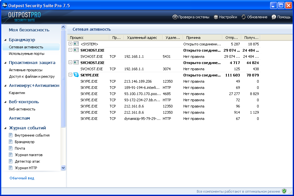The width and height of the screenshot is (294, 196).
Task: Open Карантин
Action: [x=17, y=93]
